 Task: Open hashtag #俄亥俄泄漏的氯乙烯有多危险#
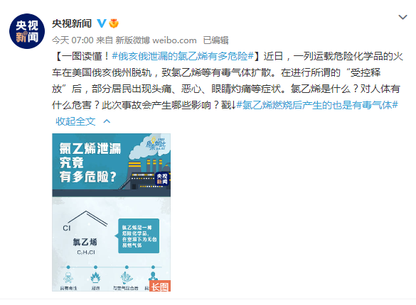pyautogui.click(x=183, y=56)
